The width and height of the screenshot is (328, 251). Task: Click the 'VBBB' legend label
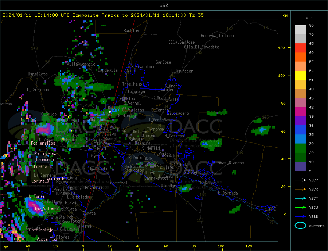(313, 216)
